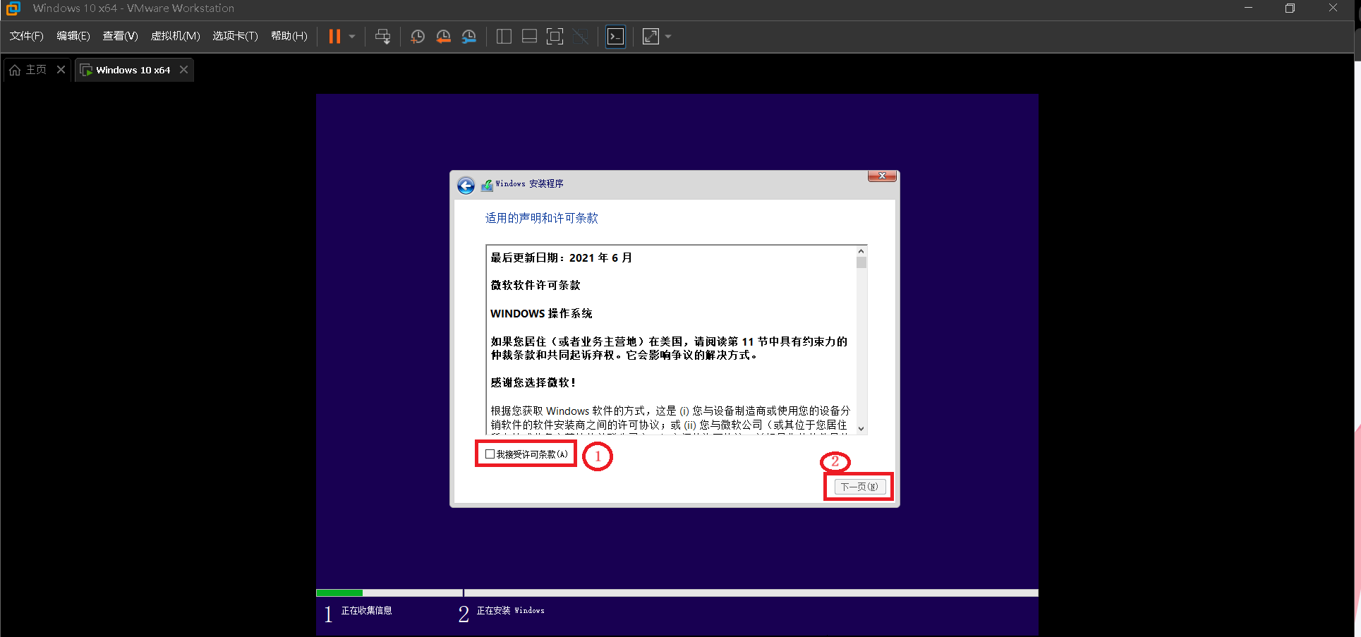Screen dimensions: 1361x637
Task: Click the Send Ctrl+Alt+Del icon
Action: tap(382, 37)
